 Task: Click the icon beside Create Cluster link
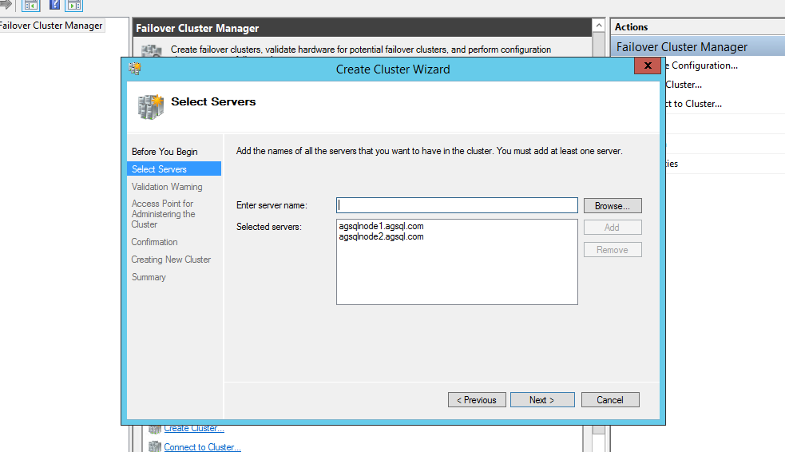coord(155,429)
